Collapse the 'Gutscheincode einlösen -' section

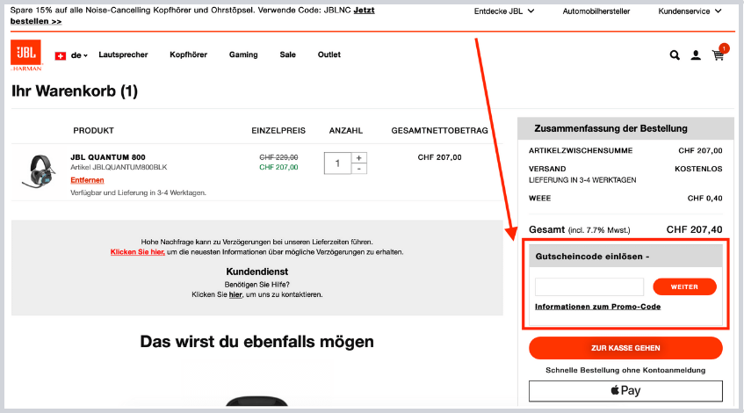click(625, 257)
